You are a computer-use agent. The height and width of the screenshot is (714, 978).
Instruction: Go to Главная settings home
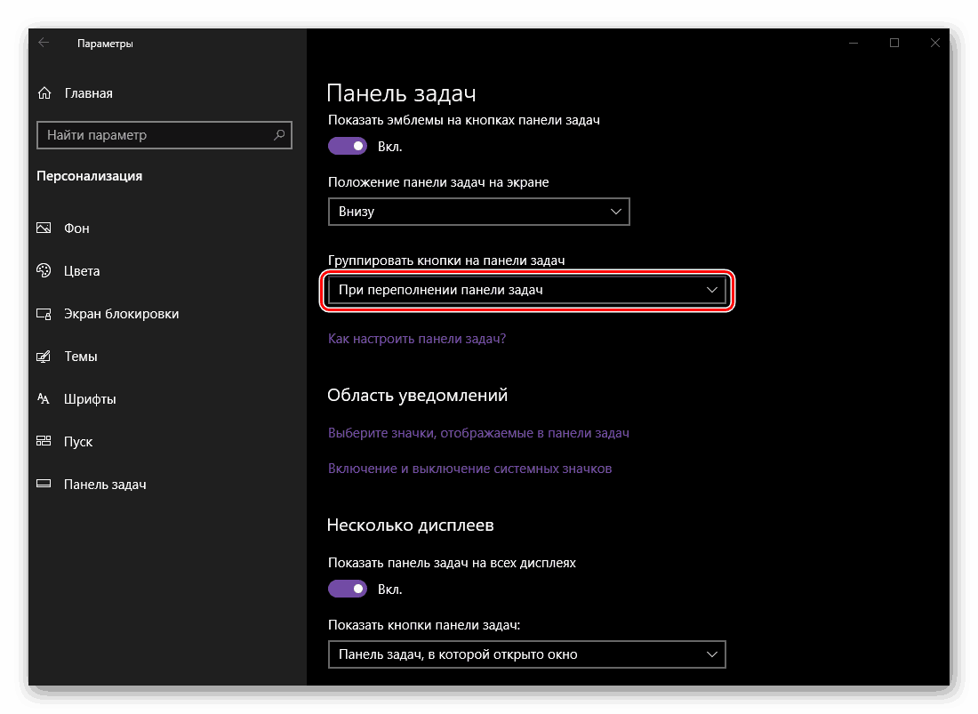tap(89, 92)
